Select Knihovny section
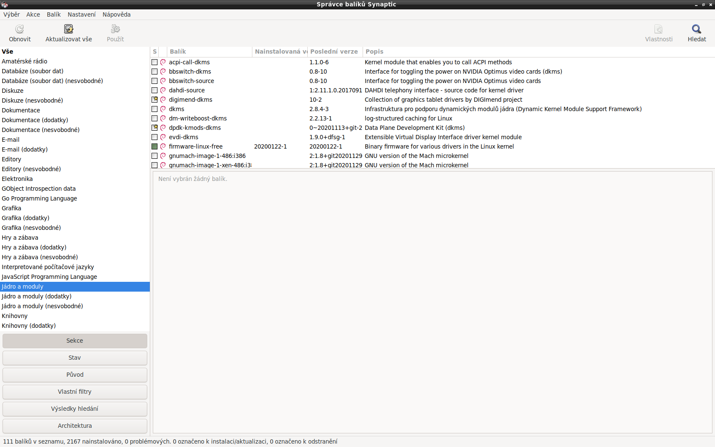Viewport: 715px width, 447px height. coord(75,316)
